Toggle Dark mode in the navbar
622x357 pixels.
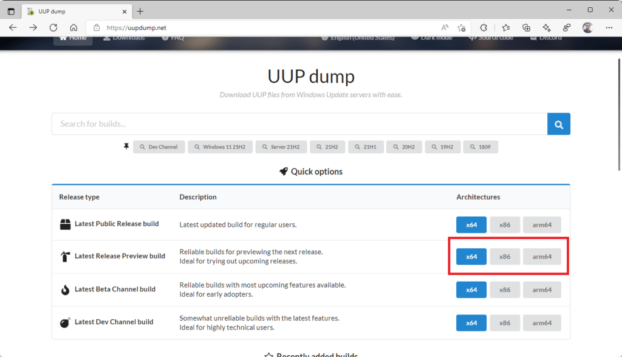tap(431, 38)
